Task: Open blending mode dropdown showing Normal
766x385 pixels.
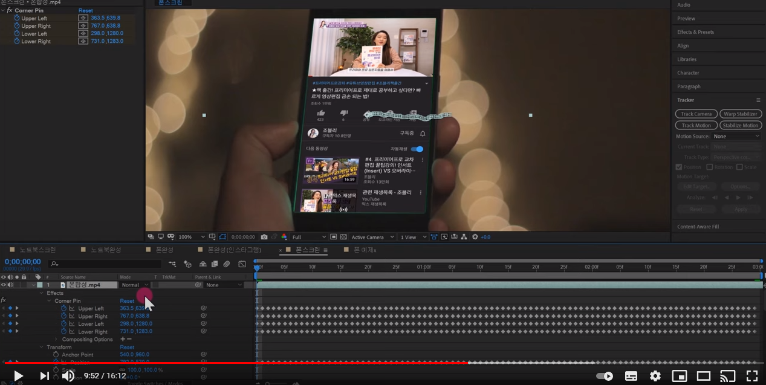Action: (x=135, y=285)
